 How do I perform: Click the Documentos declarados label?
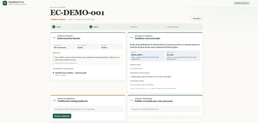tap(63, 69)
